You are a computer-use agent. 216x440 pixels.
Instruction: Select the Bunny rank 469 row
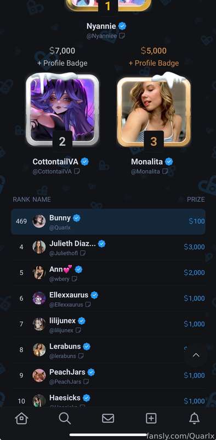[108, 222]
